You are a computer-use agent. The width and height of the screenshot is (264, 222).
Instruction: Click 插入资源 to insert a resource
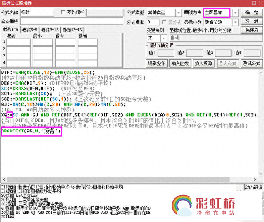(x=203, y=64)
